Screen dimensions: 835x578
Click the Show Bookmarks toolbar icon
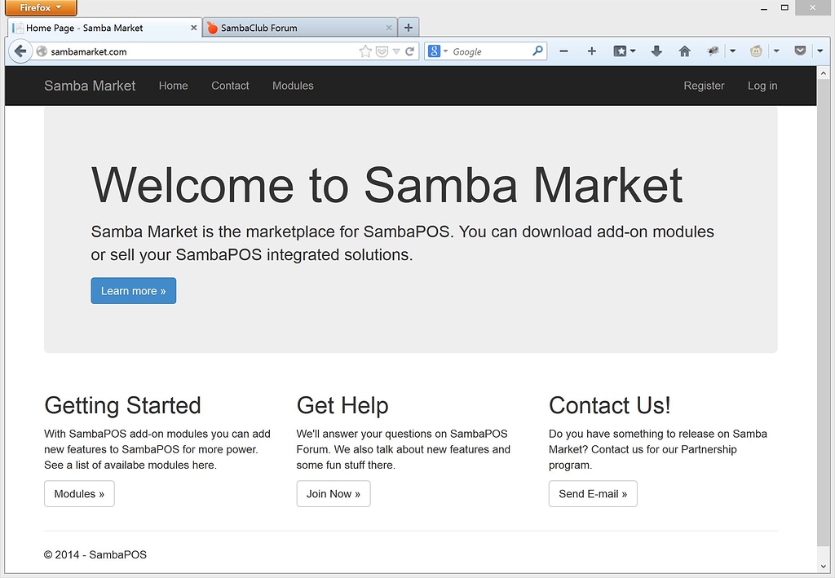point(621,51)
